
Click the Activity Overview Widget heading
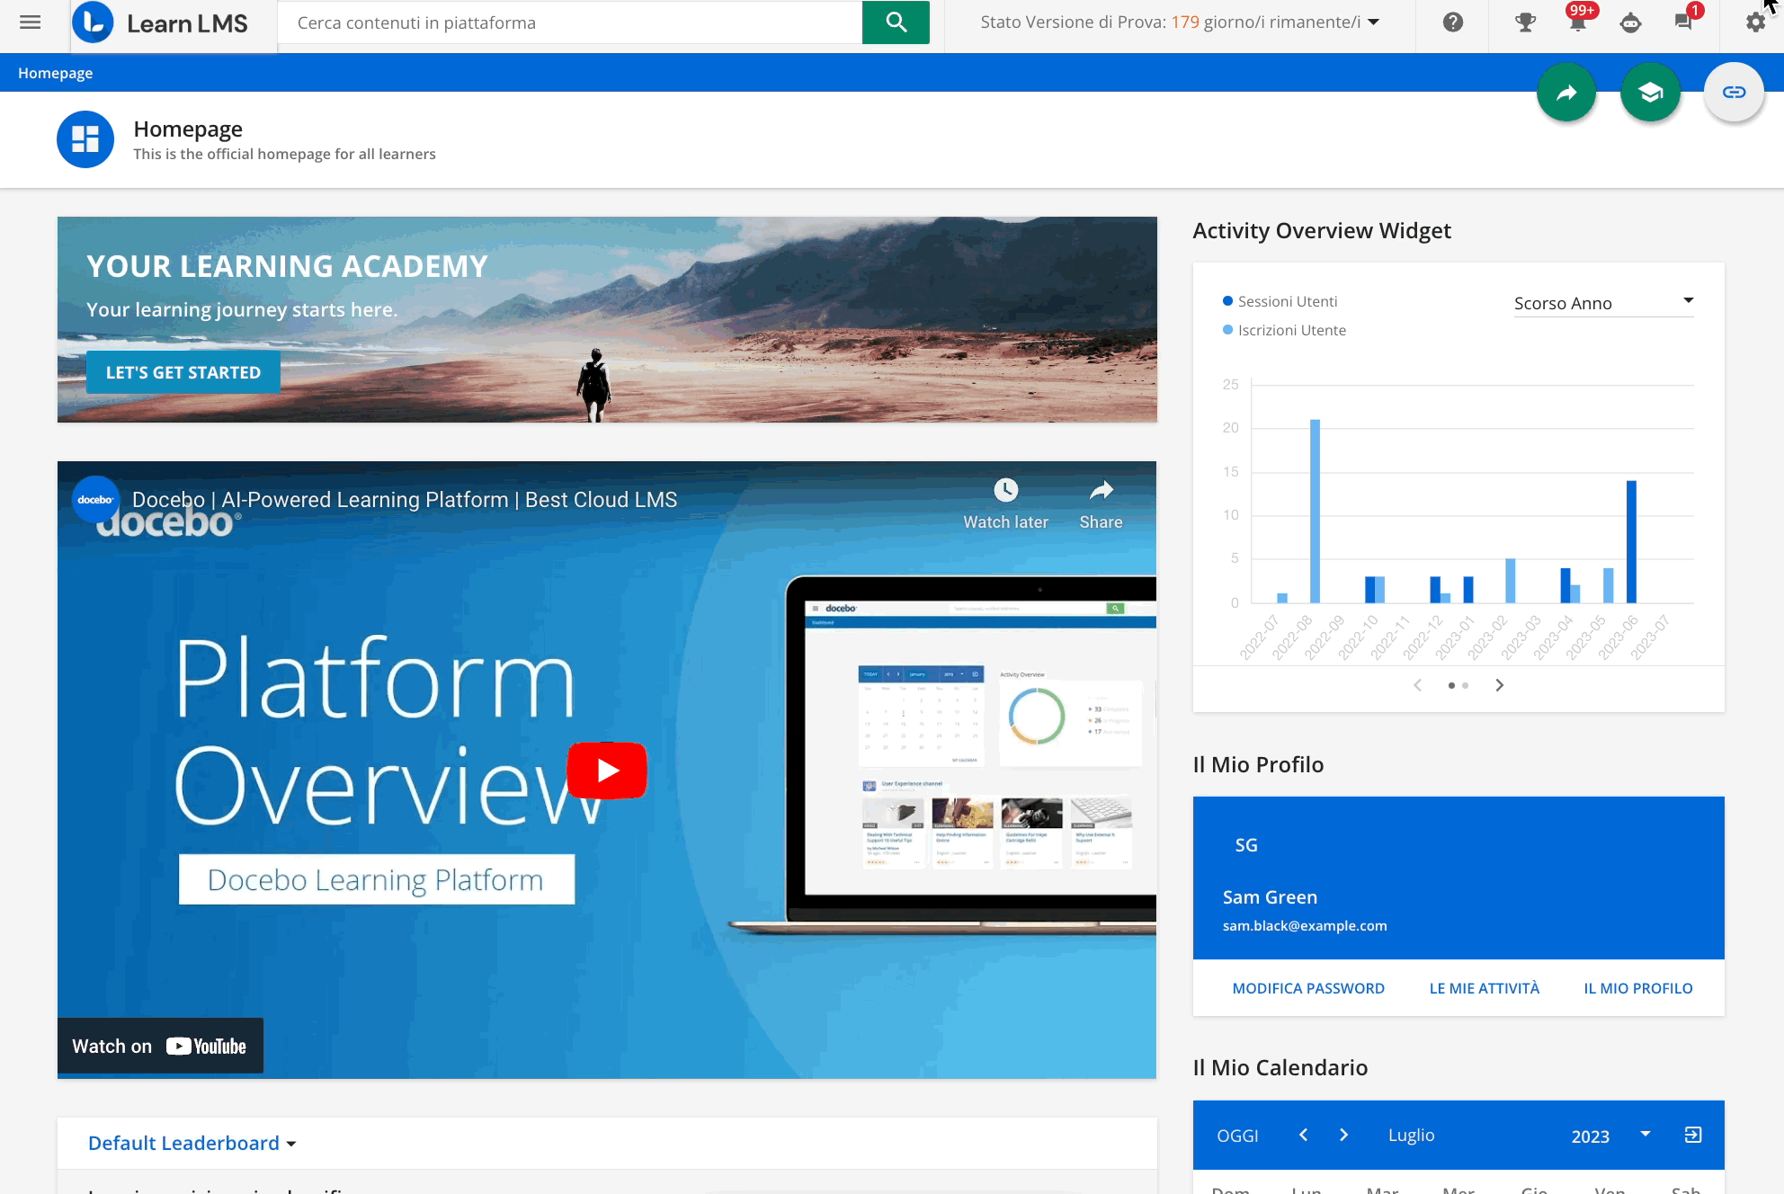tap(1322, 230)
